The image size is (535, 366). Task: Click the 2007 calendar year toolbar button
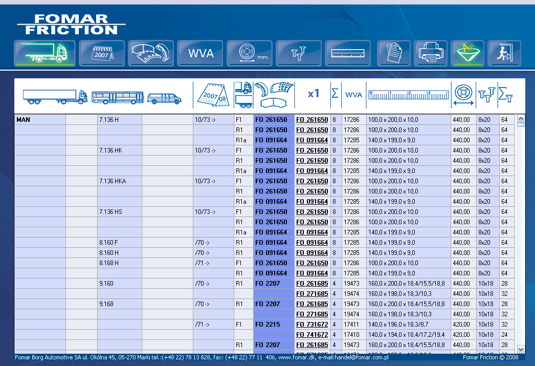coord(102,53)
